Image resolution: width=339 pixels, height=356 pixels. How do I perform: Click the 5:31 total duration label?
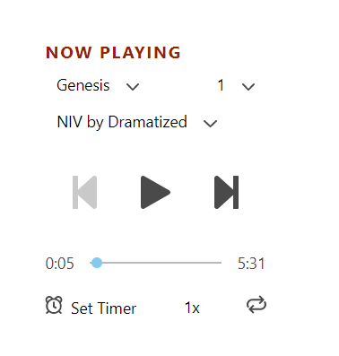click(x=251, y=264)
